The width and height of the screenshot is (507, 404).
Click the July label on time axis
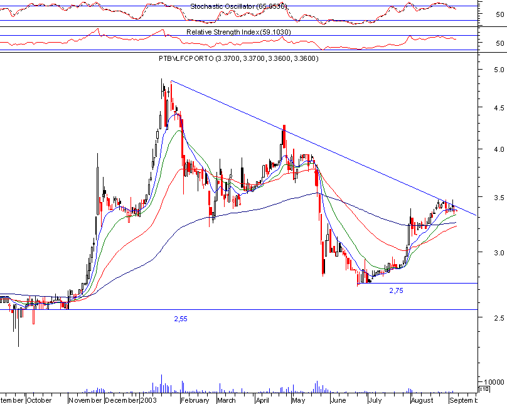(x=375, y=400)
